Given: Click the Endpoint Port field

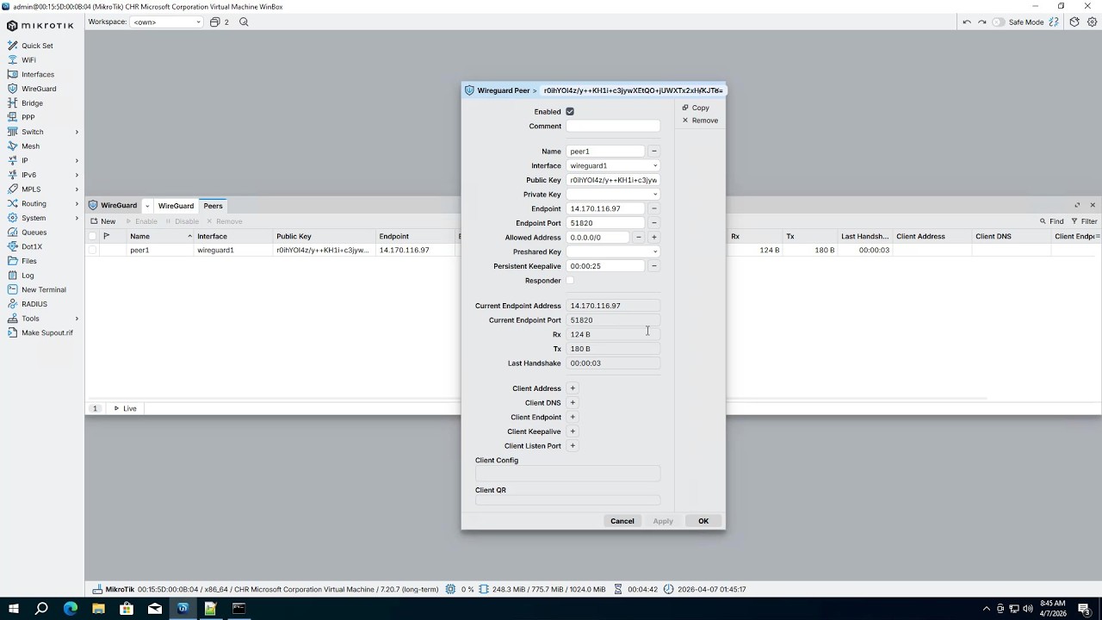Looking at the screenshot, I should tap(605, 223).
